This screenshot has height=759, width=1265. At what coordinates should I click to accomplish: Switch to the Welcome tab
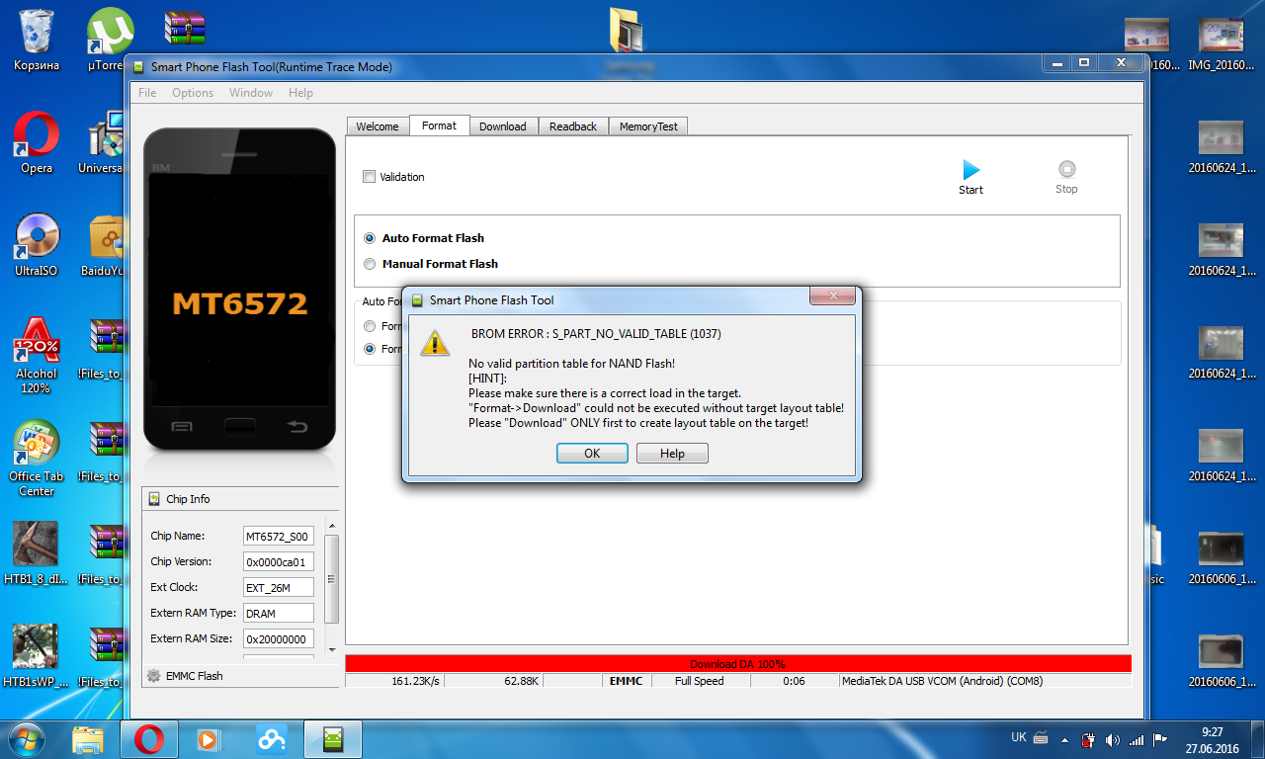pyautogui.click(x=378, y=126)
